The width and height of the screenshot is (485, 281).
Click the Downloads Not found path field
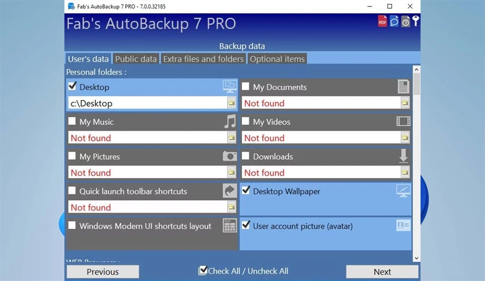tap(321, 172)
